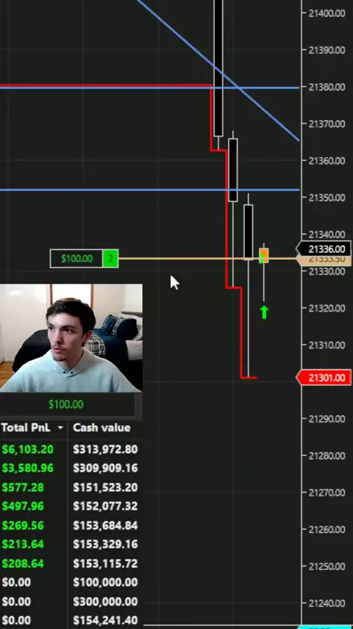
Task: Click the green quantity 2 position box
Action: click(x=110, y=259)
